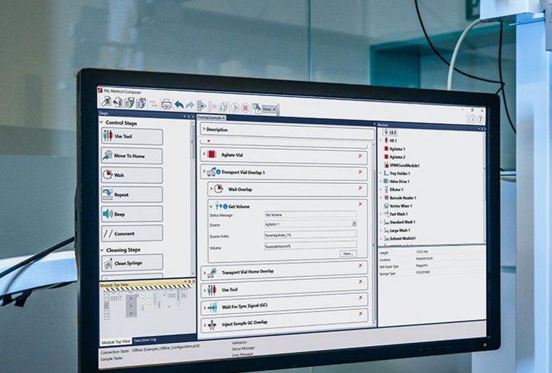Click the Move To Home step button

pos(132,155)
